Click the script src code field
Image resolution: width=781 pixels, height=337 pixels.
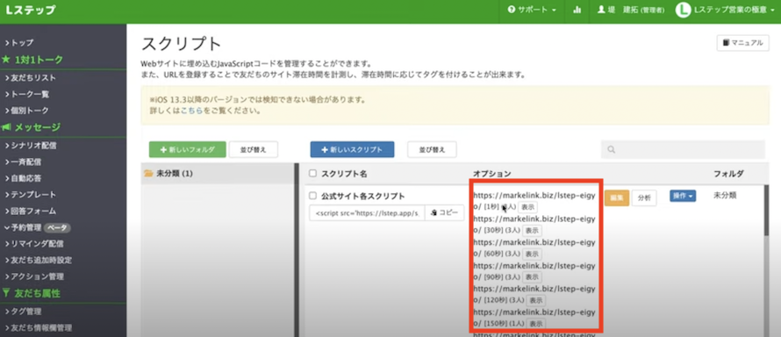(x=367, y=212)
